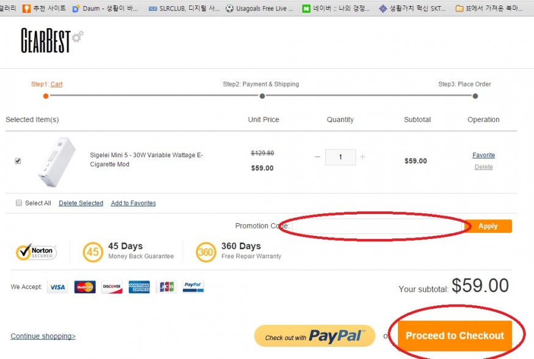Open the SLRCLUB bookmark
This screenshot has width=534, height=359.
[x=184, y=8]
